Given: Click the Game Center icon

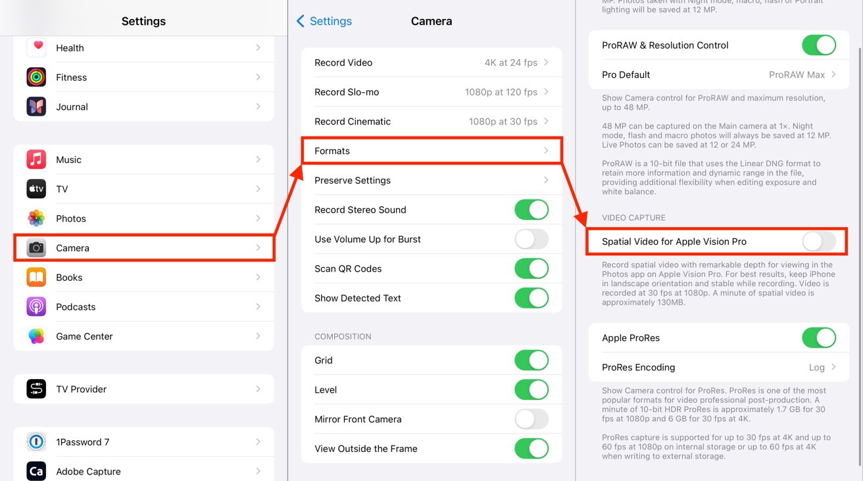Looking at the screenshot, I should tap(36, 336).
